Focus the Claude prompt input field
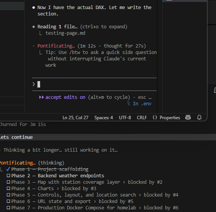The width and height of the screenshot is (216, 212). [x=94, y=84]
